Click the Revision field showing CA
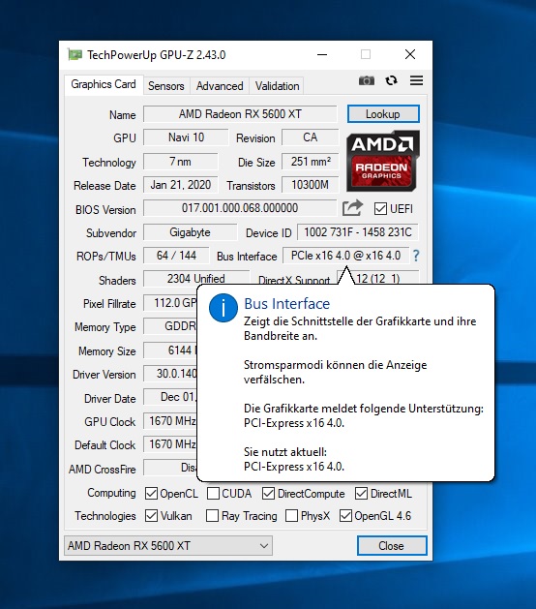The width and height of the screenshot is (536, 609). (x=310, y=137)
